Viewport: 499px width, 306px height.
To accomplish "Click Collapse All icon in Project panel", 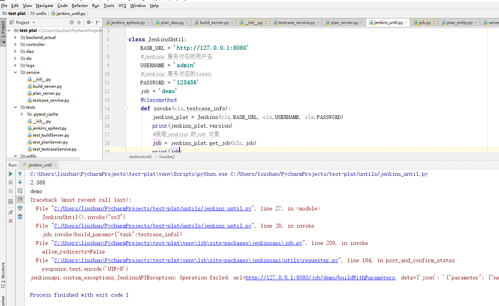I will (79, 22).
